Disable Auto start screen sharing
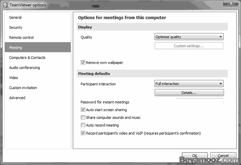Image resolution: width=241 pixels, height=165 pixels. coord(83,110)
